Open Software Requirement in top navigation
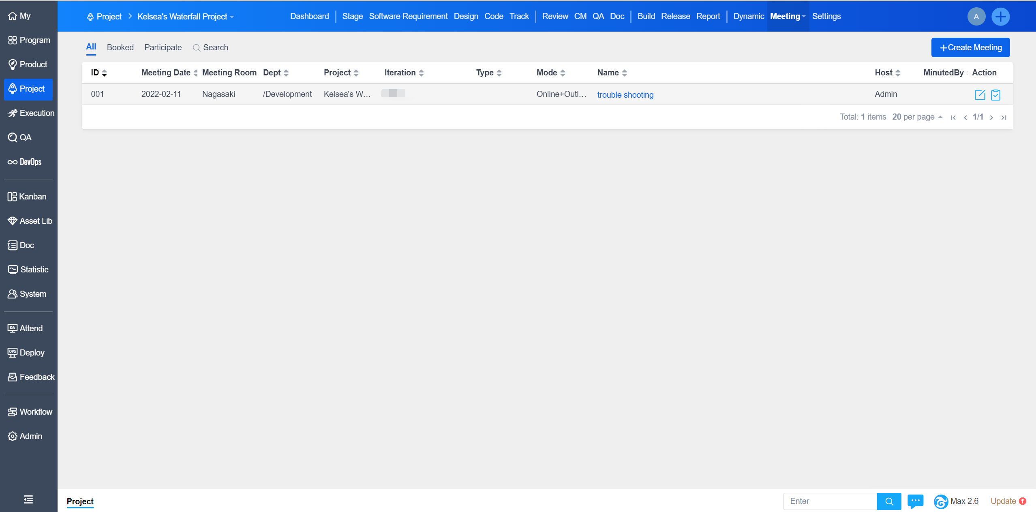This screenshot has height=512, width=1036. tap(408, 16)
